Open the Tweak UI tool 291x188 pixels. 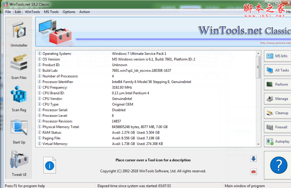(19, 163)
